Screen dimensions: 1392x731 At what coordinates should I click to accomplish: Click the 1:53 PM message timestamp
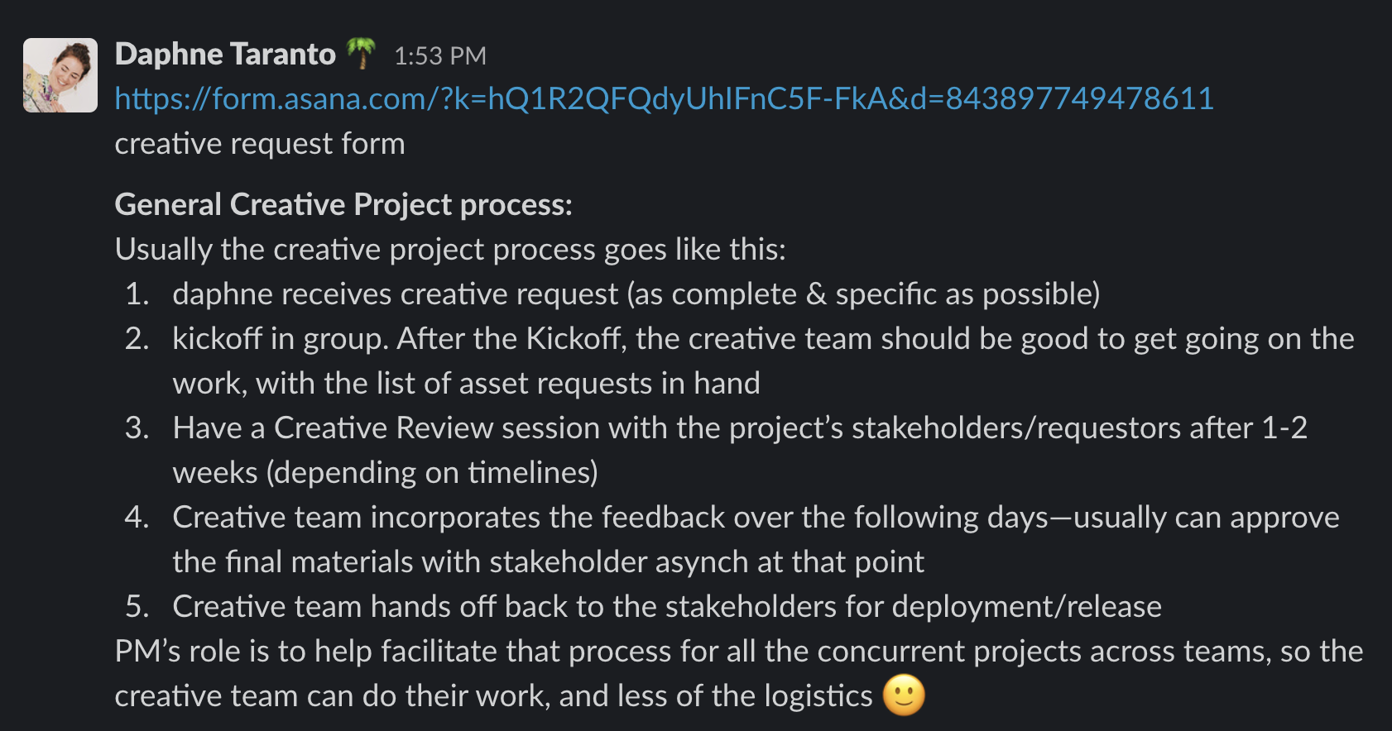[439, 56]
